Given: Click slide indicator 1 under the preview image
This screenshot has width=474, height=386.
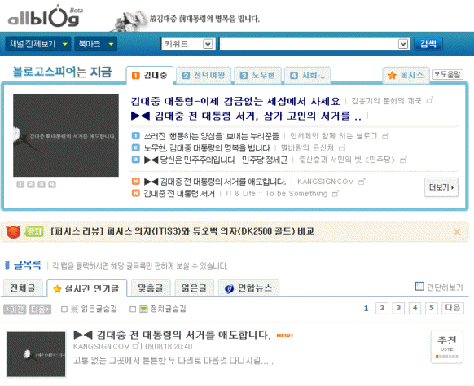Looking at the screenshot, I should click(x=20, y=184).
